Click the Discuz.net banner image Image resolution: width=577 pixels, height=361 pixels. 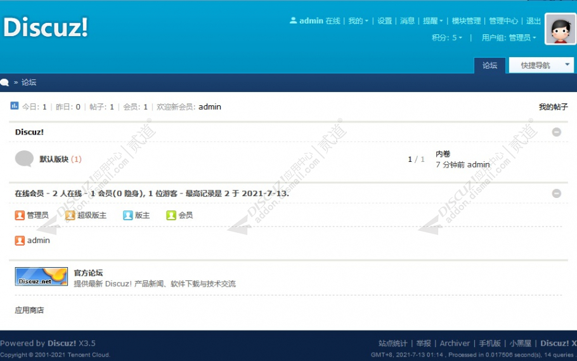pos(41,276)
